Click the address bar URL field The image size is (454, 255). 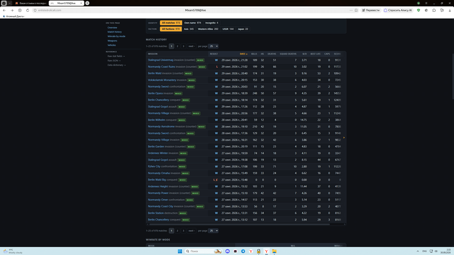(x=191, y=10)
